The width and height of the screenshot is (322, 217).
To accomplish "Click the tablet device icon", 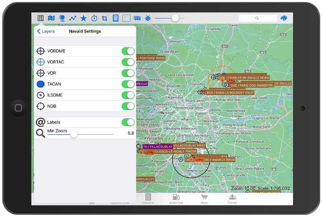I will 116,18.
